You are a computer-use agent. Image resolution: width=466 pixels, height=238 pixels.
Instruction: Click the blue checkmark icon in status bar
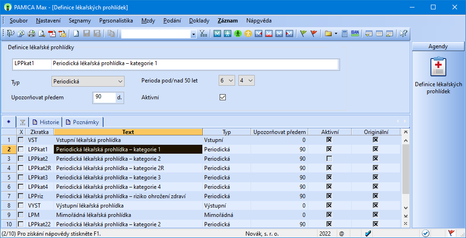[x=368, y=233]
